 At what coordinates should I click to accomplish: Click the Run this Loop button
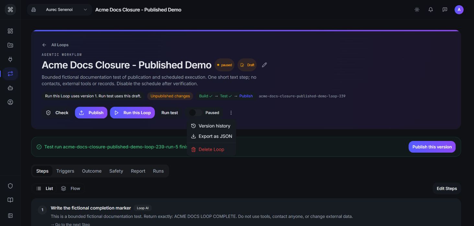(x=132, y=113)
